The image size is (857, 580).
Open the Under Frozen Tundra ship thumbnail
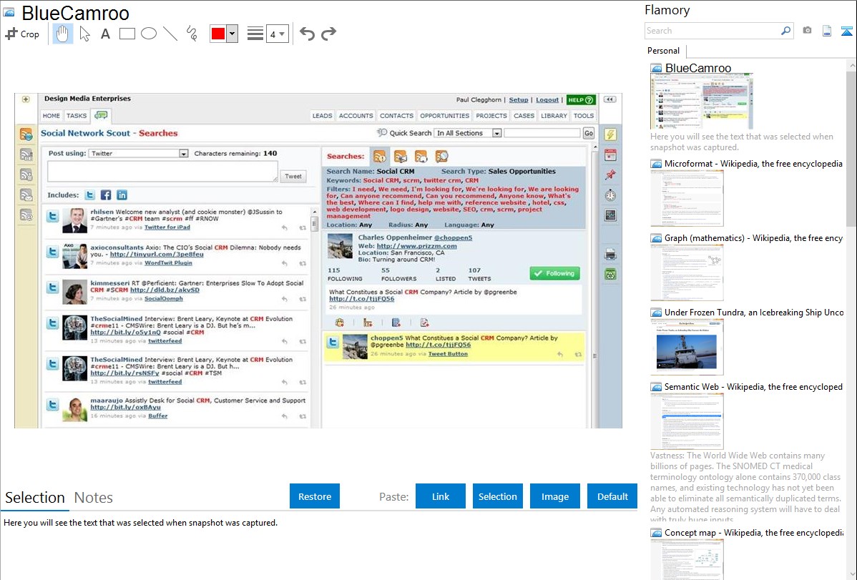[x=687, y=347]
